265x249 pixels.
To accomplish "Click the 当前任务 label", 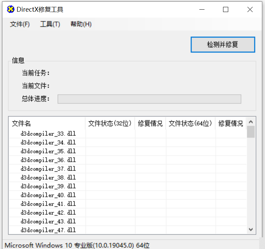I will tap(36, 73).
